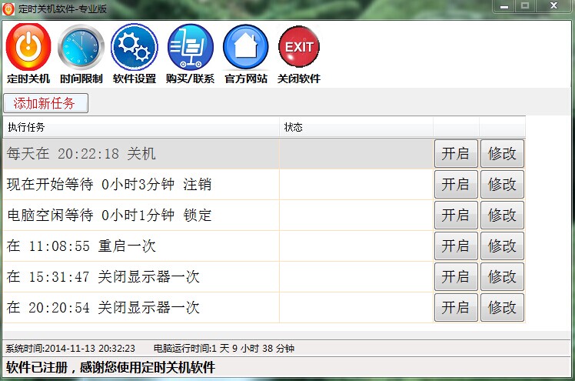
Task: Click the red power 定时关机 icon
Action: [28, 47]
